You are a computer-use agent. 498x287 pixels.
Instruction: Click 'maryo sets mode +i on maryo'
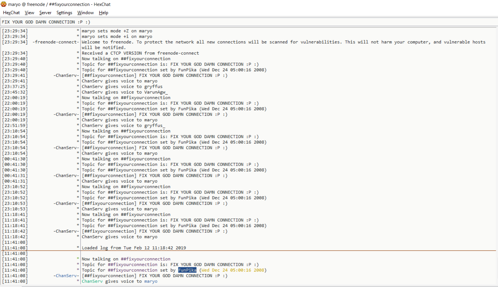(117, 37)
